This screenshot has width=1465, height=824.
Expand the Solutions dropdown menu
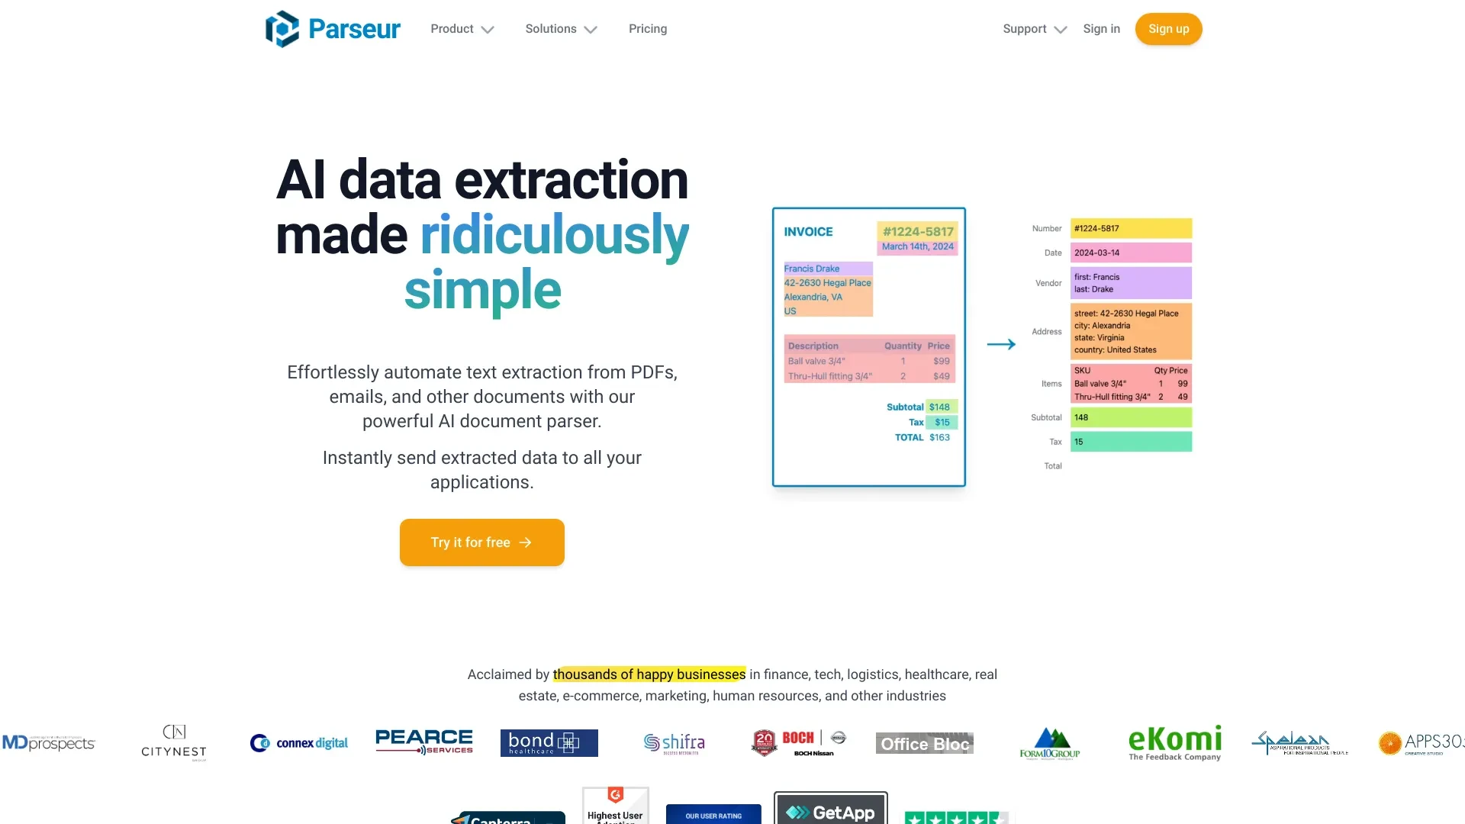559,28
